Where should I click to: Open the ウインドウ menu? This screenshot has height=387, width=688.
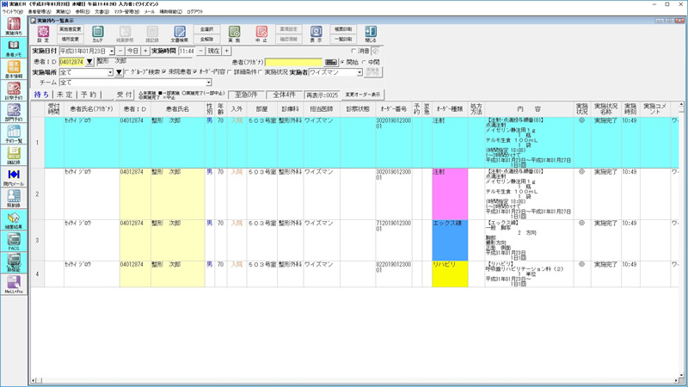pyautogui.click(x=13, y=12)
